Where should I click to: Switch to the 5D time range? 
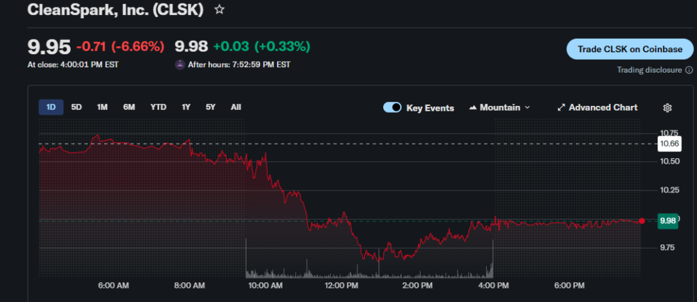[77, 107]
